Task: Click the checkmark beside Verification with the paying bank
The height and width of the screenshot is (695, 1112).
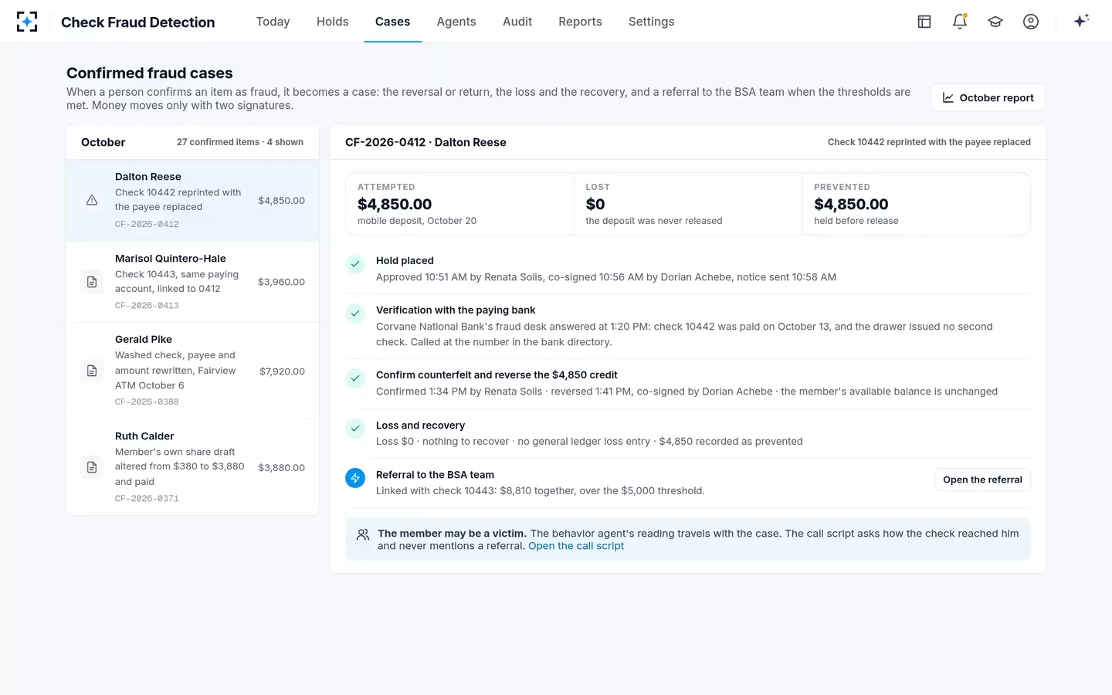Action: 355,314
